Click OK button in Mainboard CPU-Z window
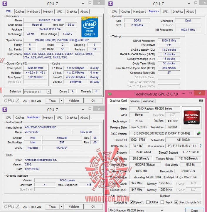Screen dimensions: 207x212 pyautogui.click(x=93, y=207)
